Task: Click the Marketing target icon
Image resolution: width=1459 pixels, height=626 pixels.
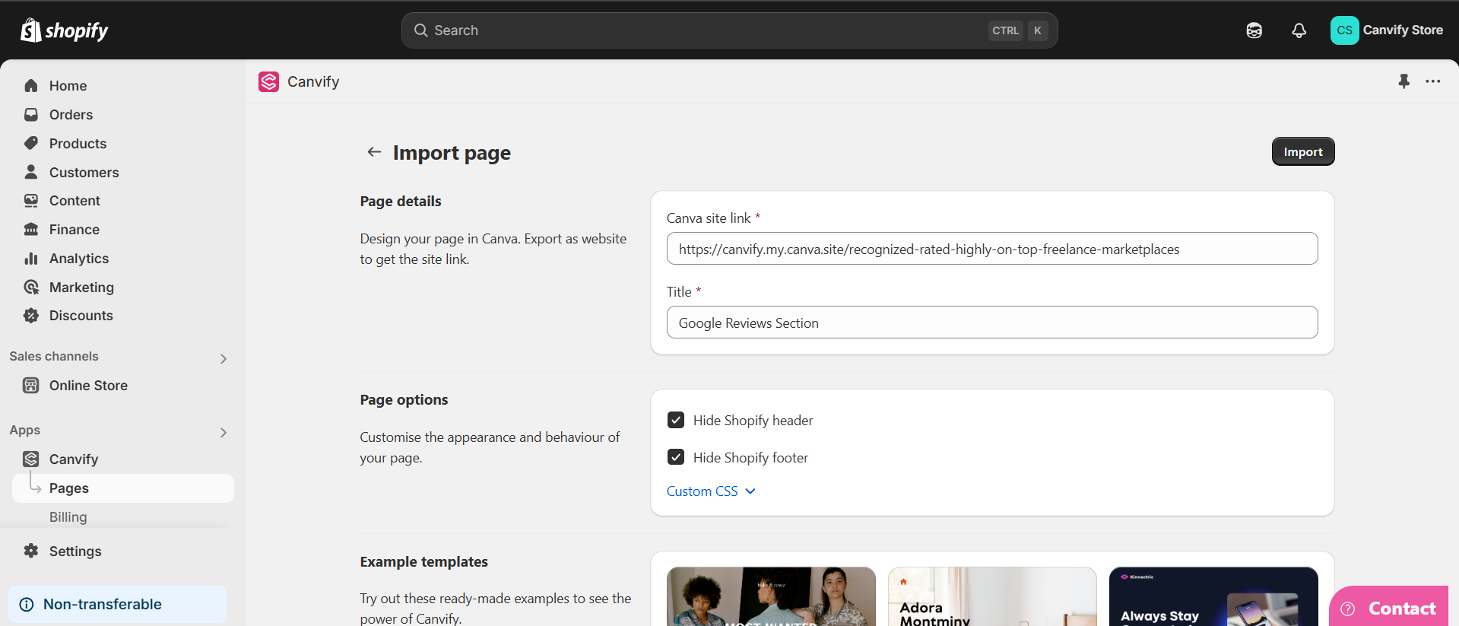Action: [x=31, y=287]
